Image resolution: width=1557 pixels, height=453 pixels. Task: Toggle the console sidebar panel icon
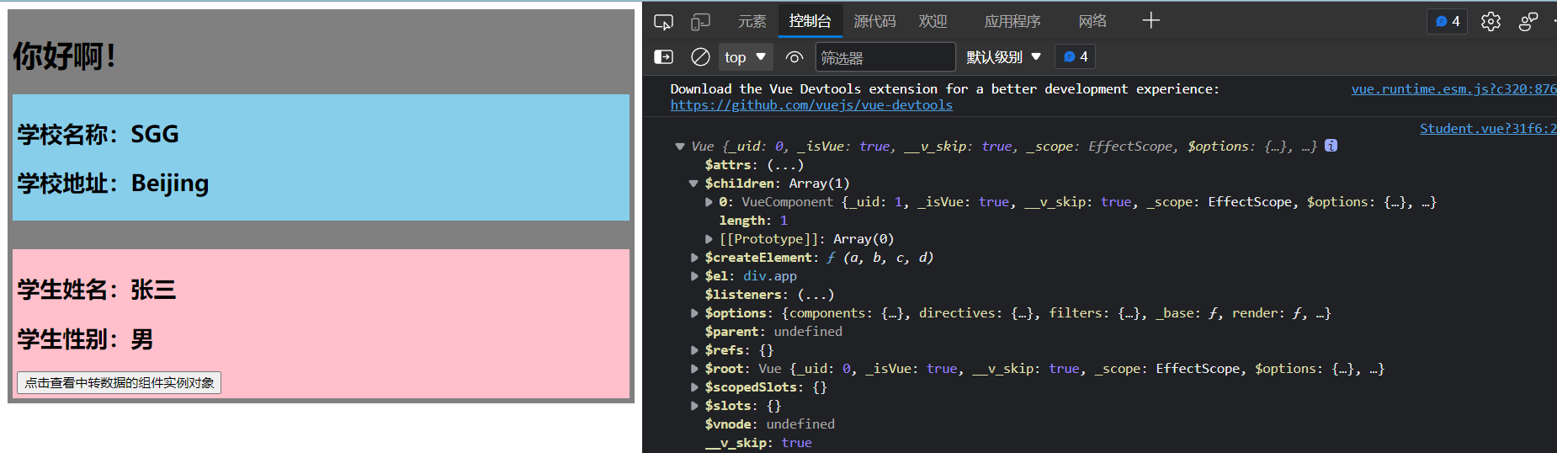coord(663,56)
